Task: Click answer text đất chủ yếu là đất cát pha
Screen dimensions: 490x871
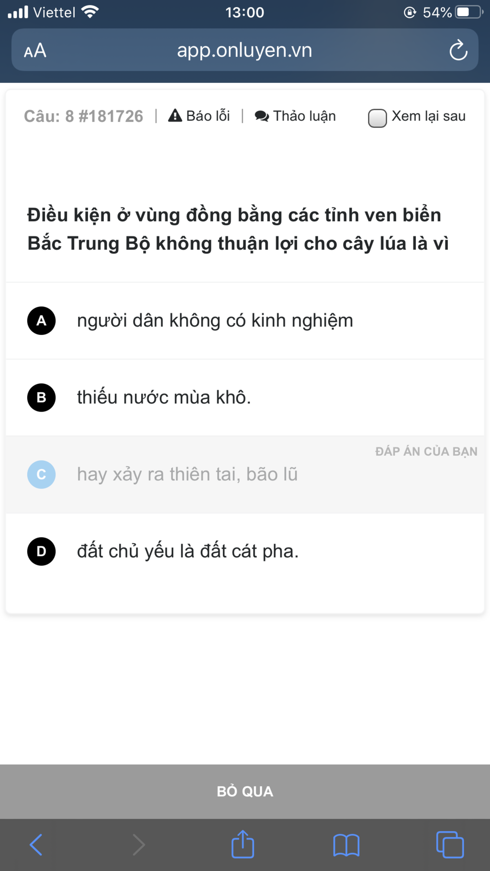Action: (x=188, y=551)
